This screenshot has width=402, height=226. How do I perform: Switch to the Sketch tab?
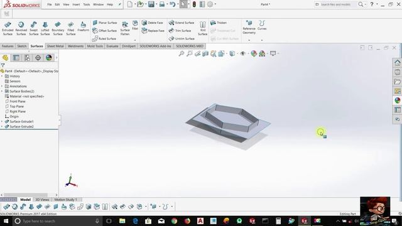point(22,46)
